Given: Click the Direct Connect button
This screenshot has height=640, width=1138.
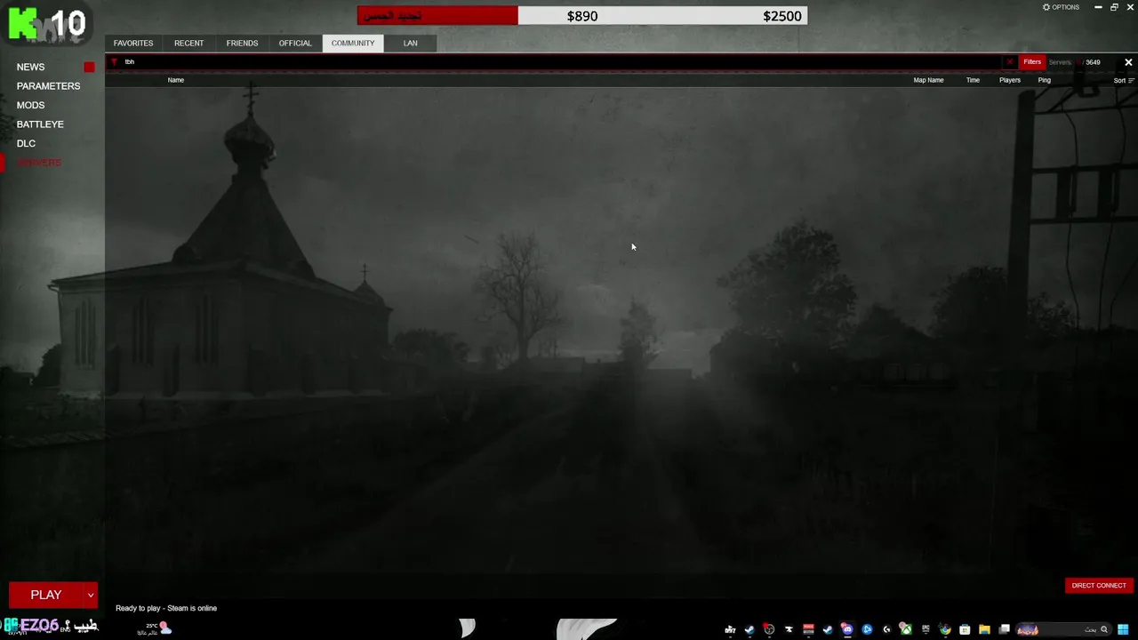Looking at the screenshot, I should click(1099, 586).
